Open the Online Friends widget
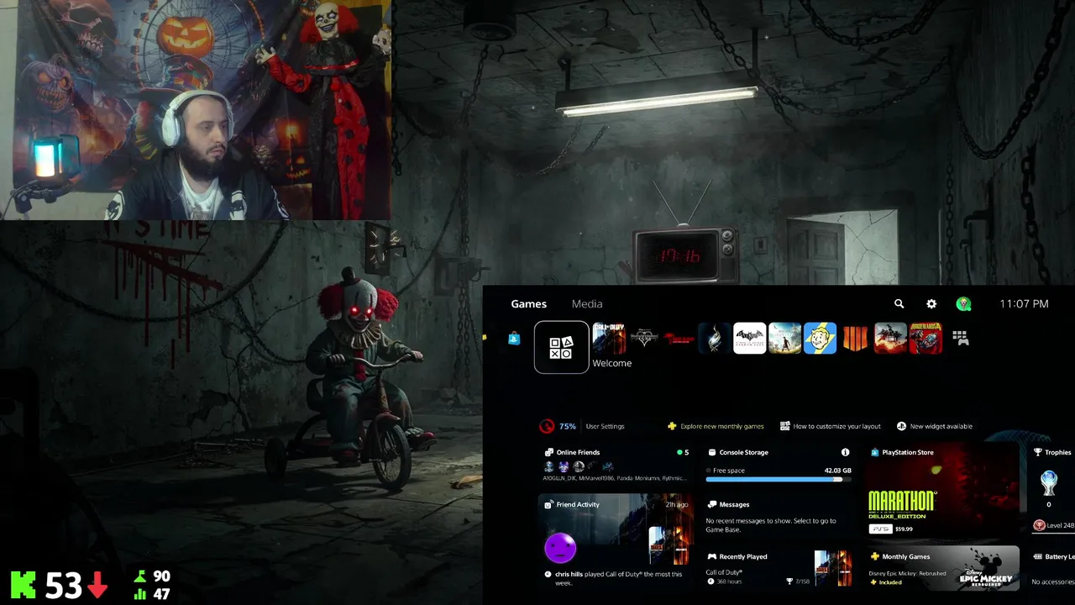Image resolution: width=1075 pixels, height=605 pixels. [616, 465]
